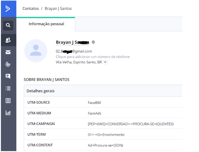Image resolution: width=199 pixels, height=152 pixels.
Task: Collapse the Detalhes gerais section header
Action: click(40, 91)
